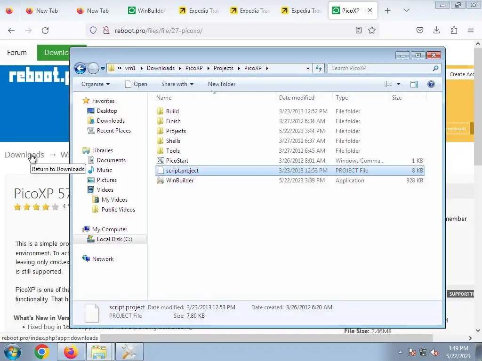
Task: Open the Firefox application menu
Action: [x=470, y=30]
